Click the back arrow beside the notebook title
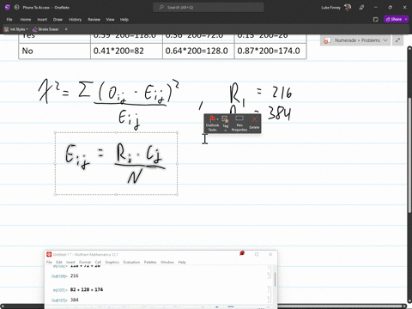Viewport: 412px width, 309px height. (x=17, y=8)
